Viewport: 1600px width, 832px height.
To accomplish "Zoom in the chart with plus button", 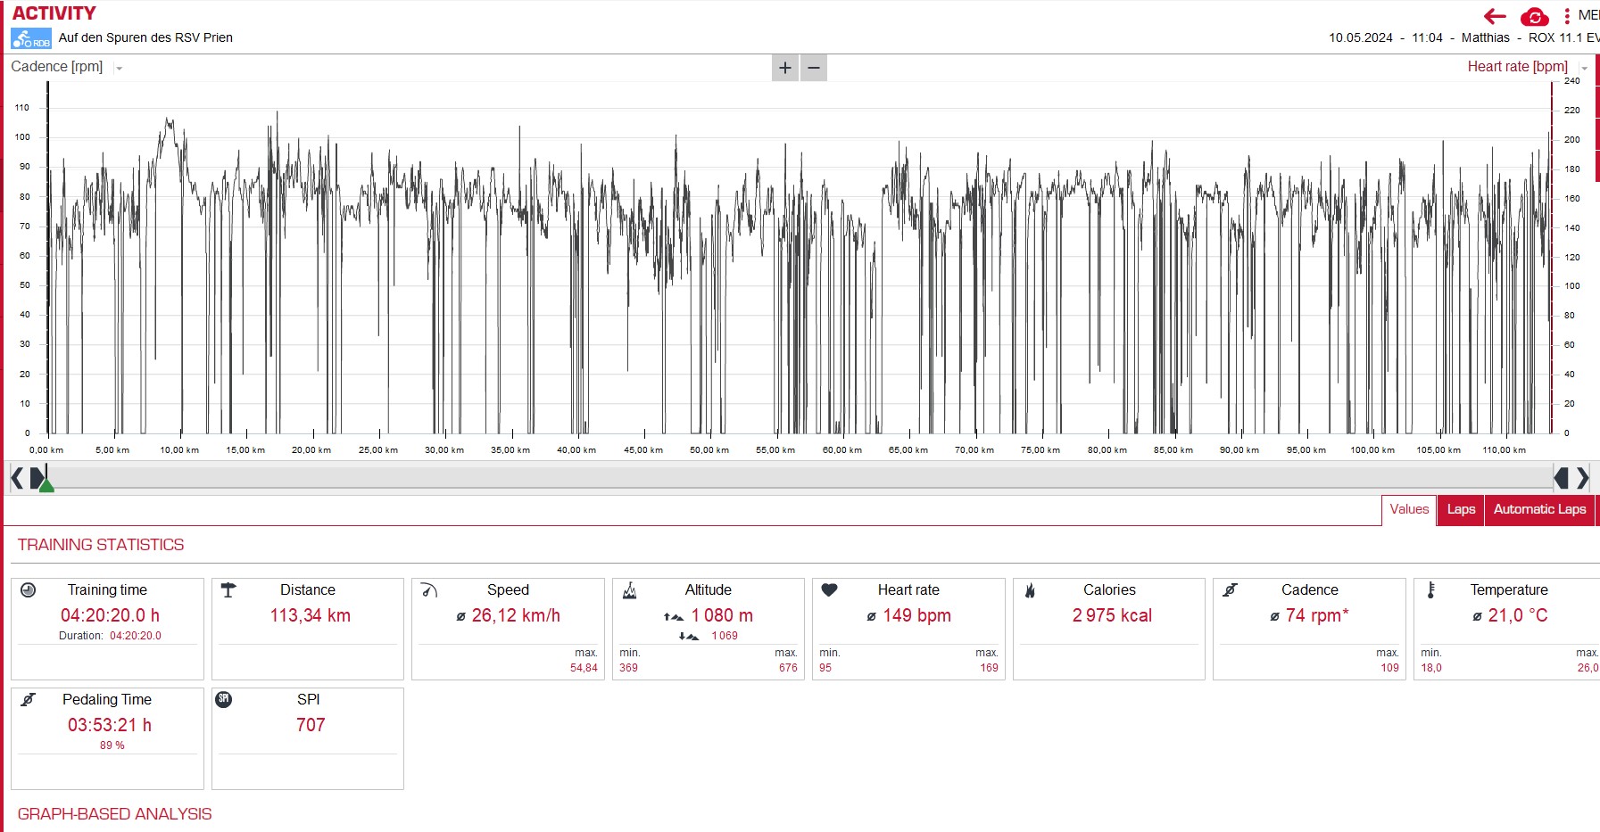I will 785,68.
